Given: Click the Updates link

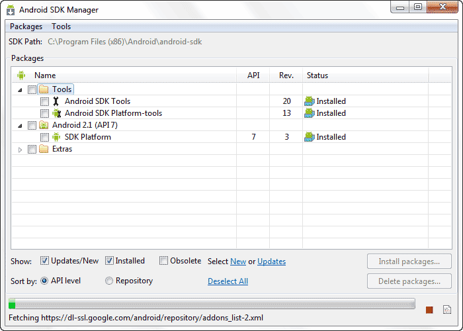Looking at the screenshot, I should coord(271,261).
